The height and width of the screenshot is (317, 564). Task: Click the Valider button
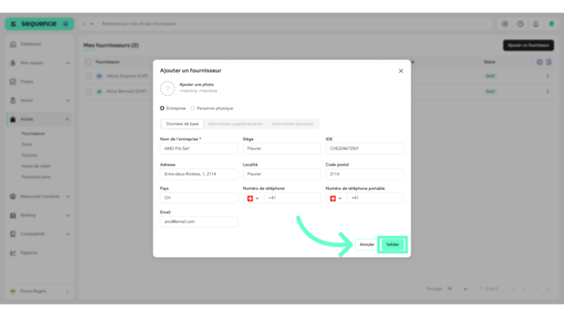pos(393,244)
